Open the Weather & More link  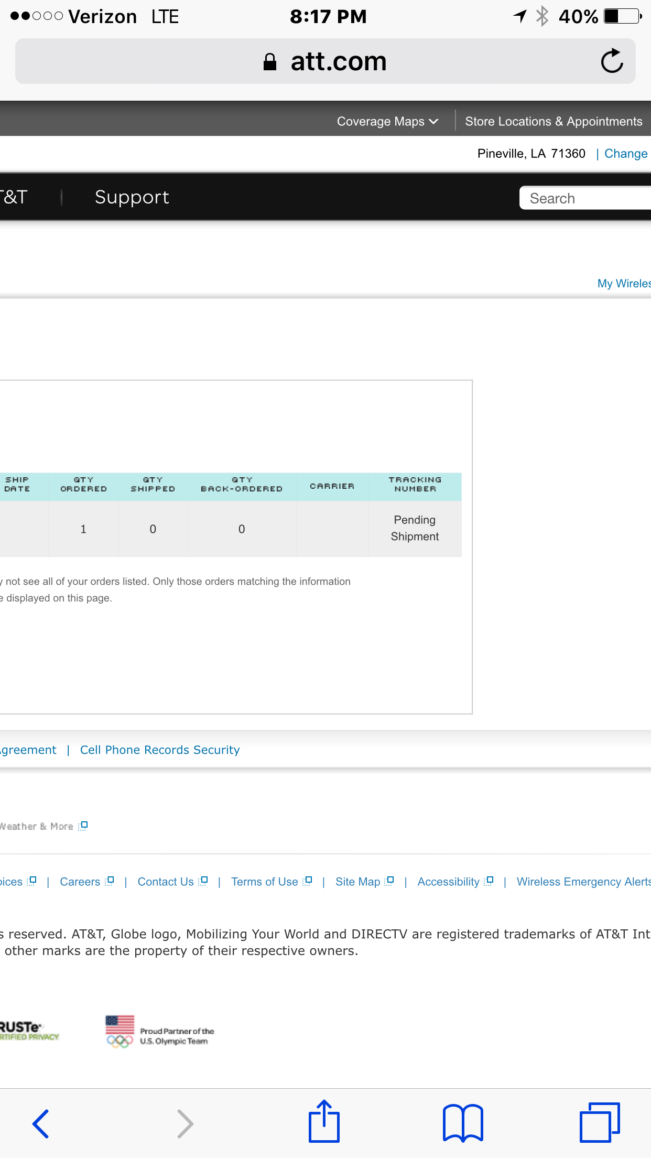(x=37, y=827)
